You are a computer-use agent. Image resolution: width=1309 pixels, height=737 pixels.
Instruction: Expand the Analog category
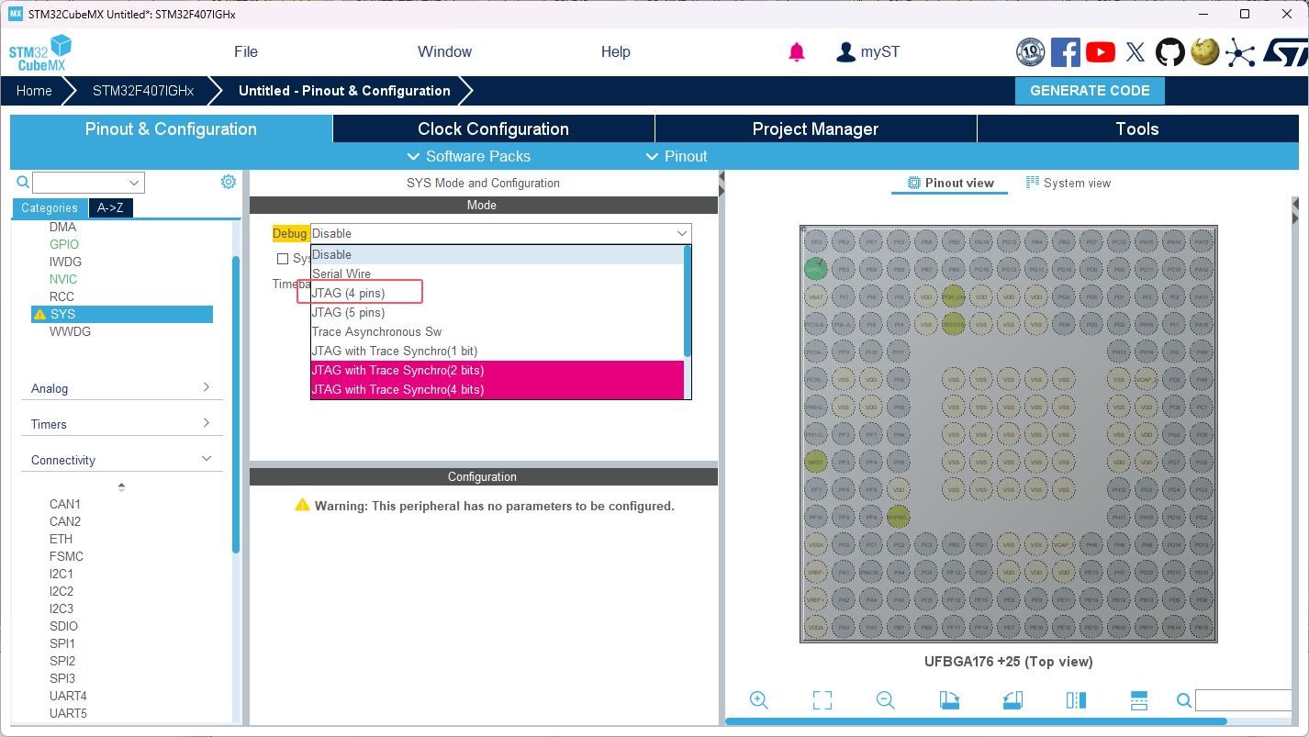(121, 388)
